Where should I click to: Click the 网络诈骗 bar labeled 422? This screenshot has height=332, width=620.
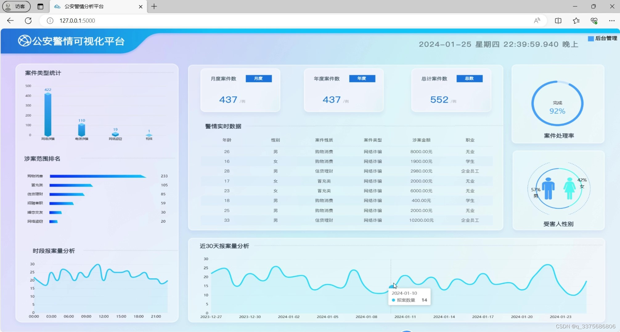click(48, 114)
